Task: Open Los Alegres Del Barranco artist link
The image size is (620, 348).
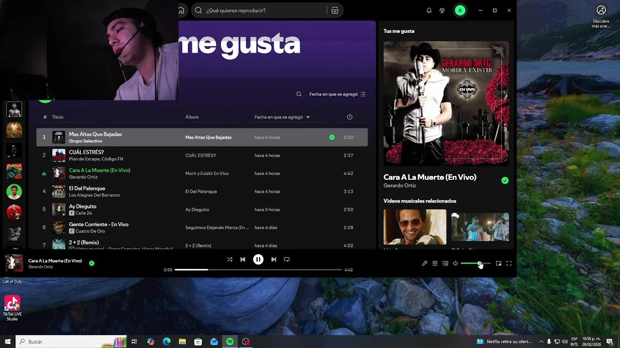Action: pyautogui.click(x=94, y=195)
